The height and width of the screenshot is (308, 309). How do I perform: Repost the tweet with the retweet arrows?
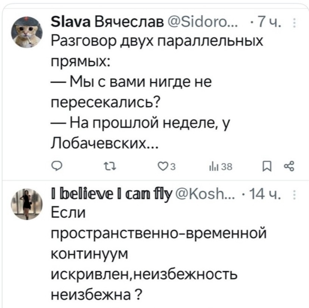[106, 164]
